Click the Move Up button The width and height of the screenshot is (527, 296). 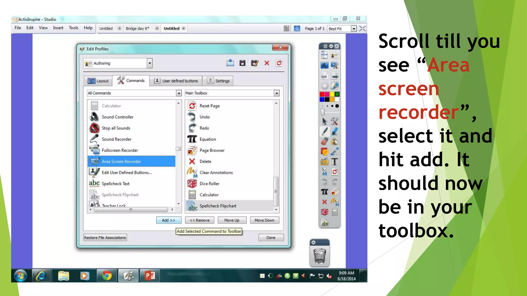pyautogui.click(x=232, y=220)
